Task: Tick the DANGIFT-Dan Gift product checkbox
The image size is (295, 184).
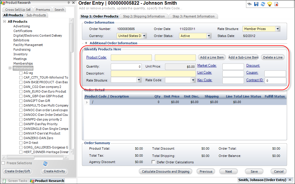Action: click(21, 101)
